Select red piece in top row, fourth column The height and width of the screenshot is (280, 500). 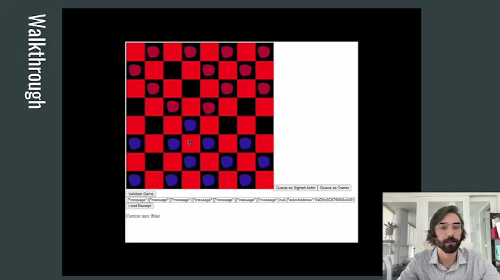click(190, 52)
